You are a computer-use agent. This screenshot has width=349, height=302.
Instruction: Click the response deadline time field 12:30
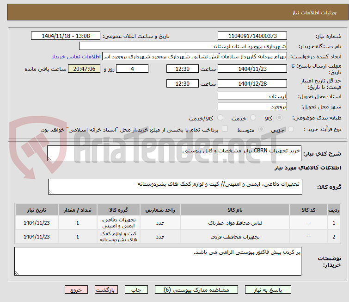[x=183, y=69]
